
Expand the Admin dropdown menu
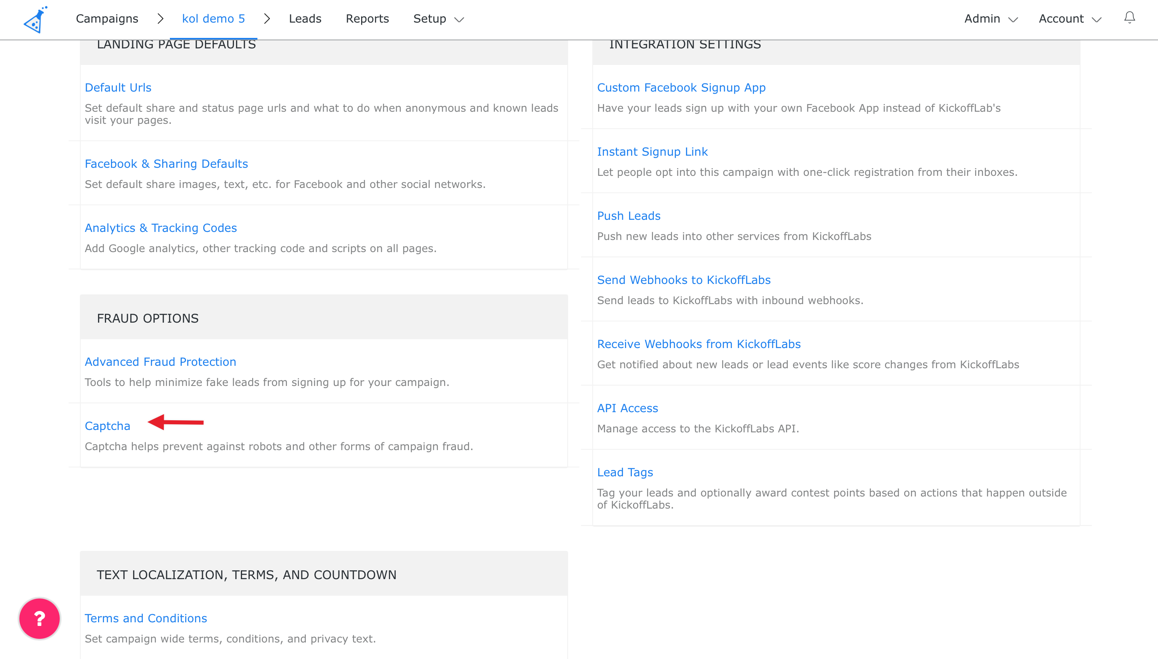pos(991,19)
